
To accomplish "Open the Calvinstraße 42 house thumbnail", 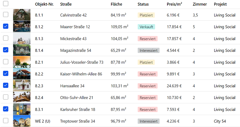I will (x=22, y=15).
